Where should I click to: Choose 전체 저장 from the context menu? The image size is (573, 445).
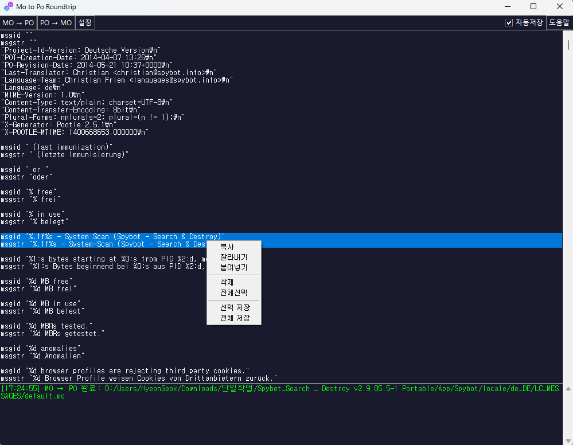(234, 318)
